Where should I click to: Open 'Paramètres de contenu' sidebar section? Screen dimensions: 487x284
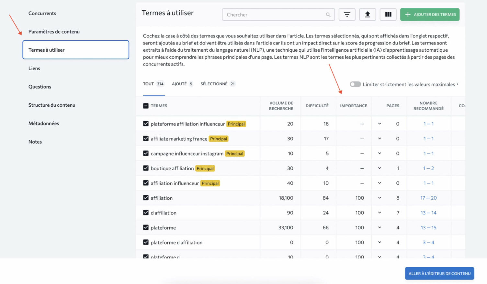point(54,32)
